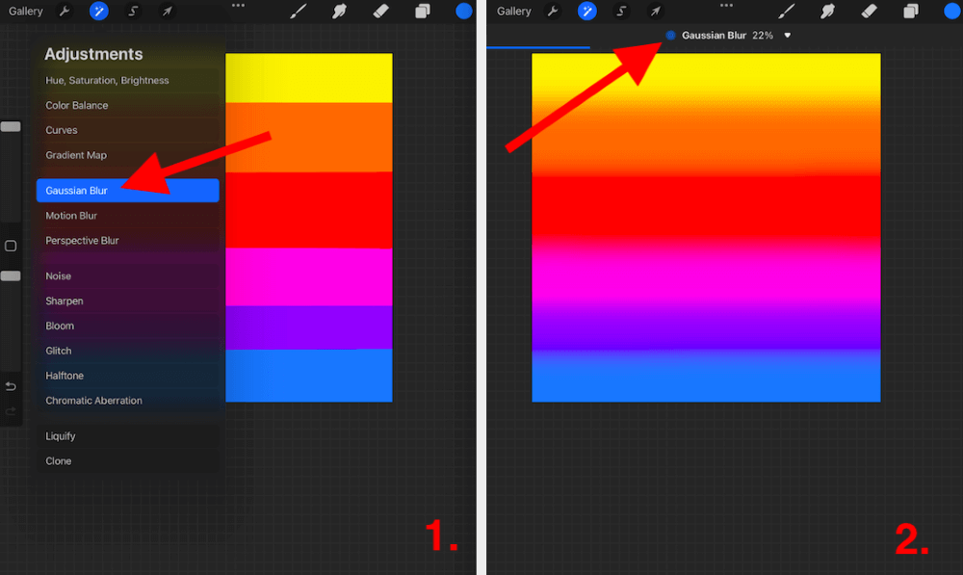Tap the undo arrow in sidebar
963x575 pixels.
[x=11, y=386]
